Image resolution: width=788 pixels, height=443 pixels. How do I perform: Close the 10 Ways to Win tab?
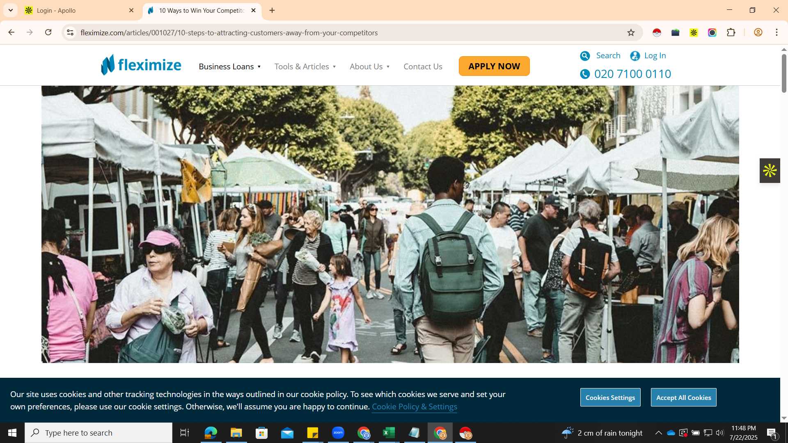[253, 10]
